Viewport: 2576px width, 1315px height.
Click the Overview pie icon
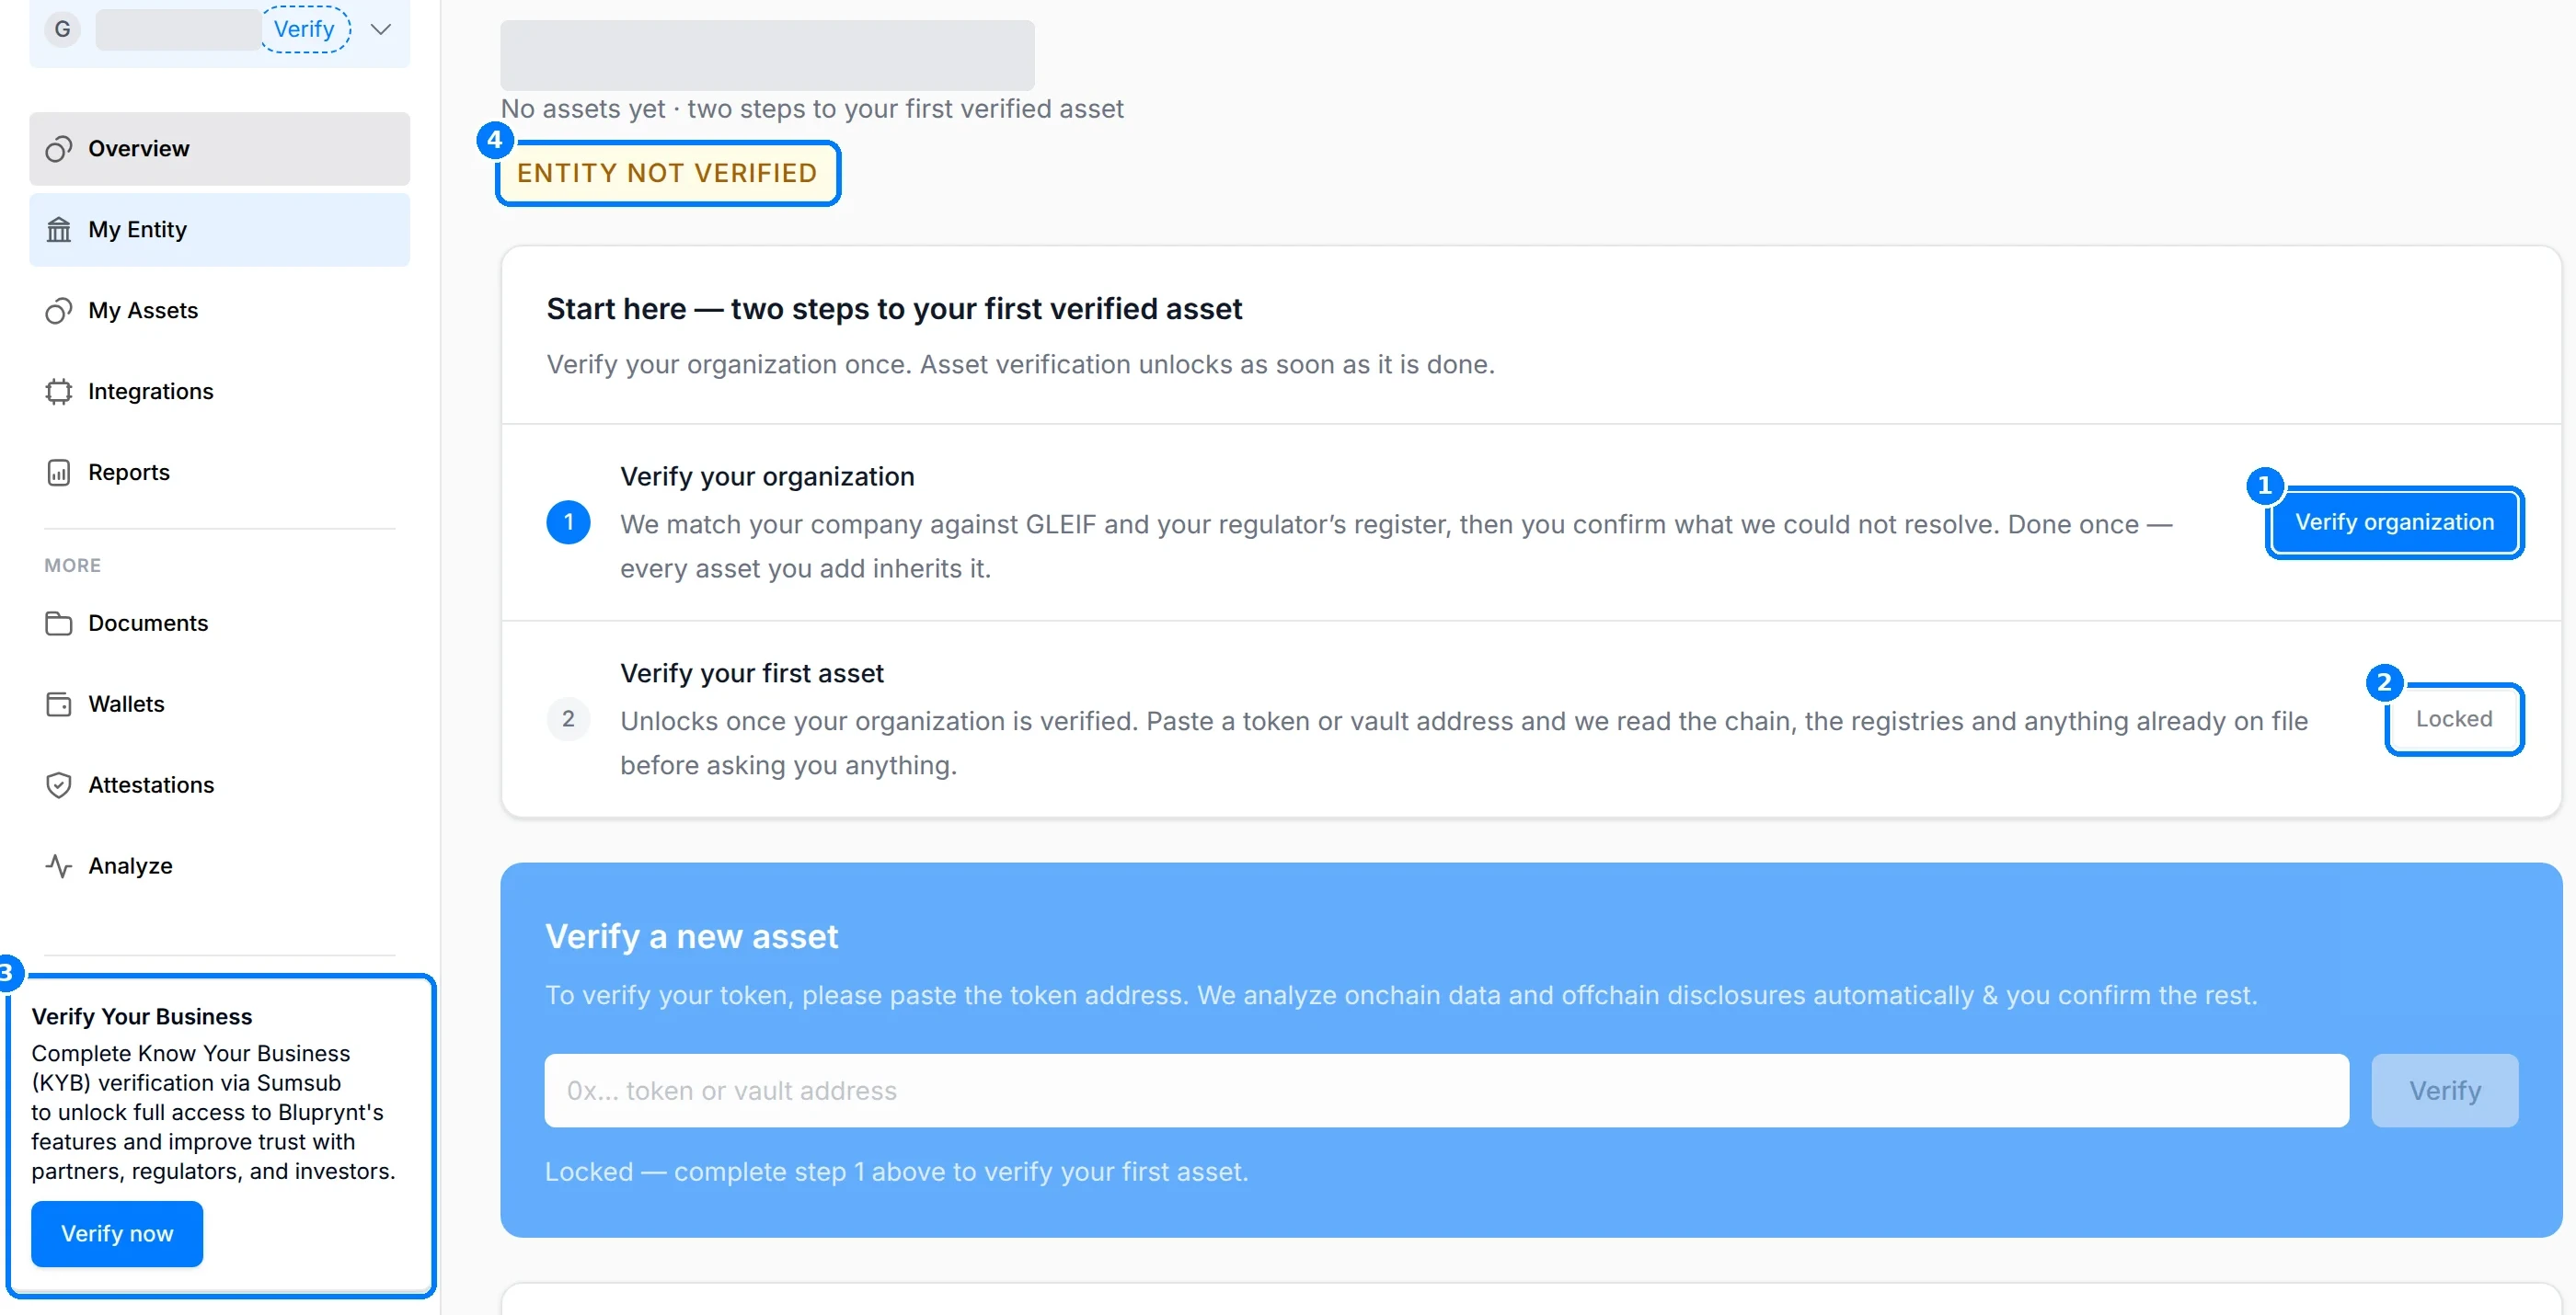point(59,149)
